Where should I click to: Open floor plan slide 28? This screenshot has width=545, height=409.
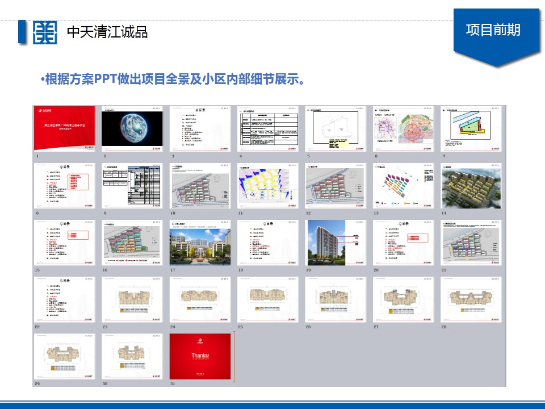[471, 299]
